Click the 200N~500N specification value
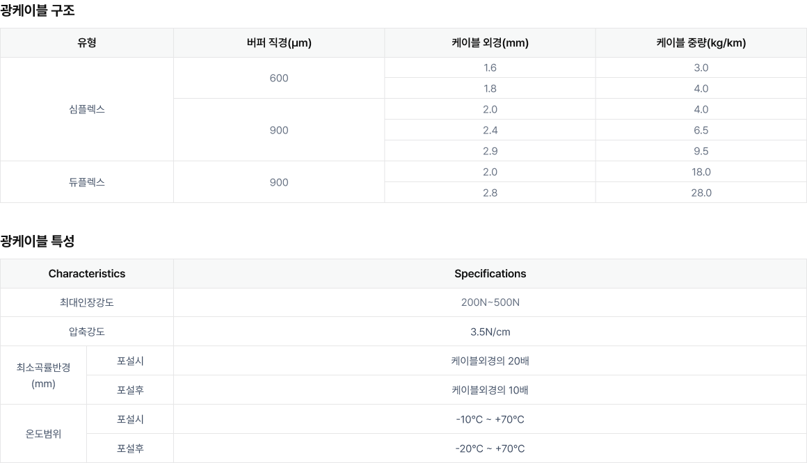 tap(490, 302)
